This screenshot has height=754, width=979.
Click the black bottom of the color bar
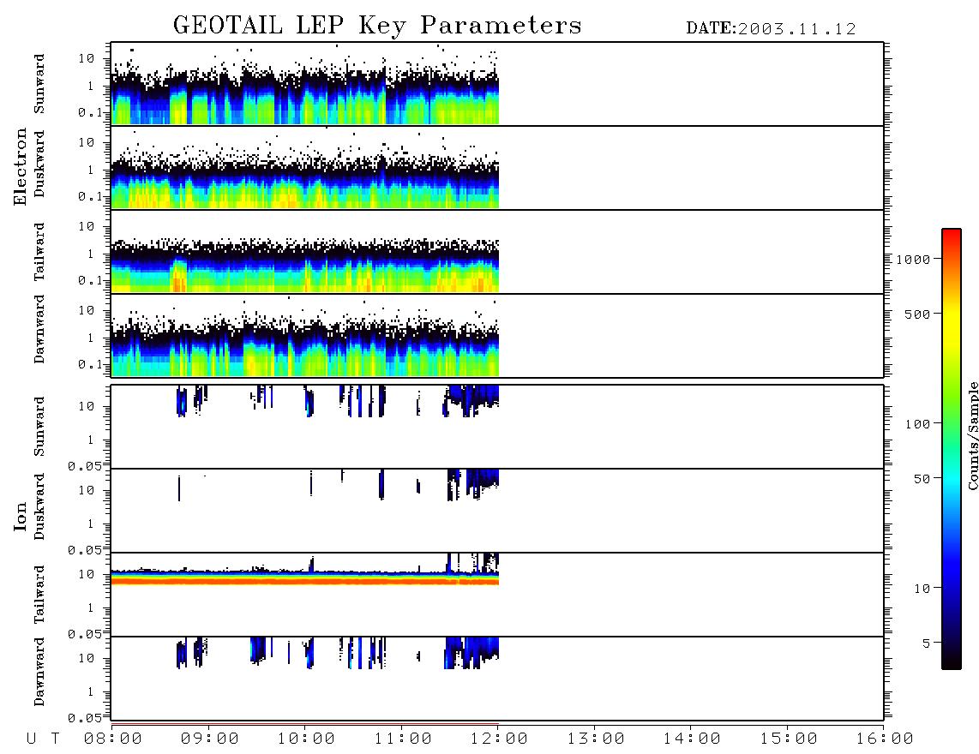pos(952,661)
